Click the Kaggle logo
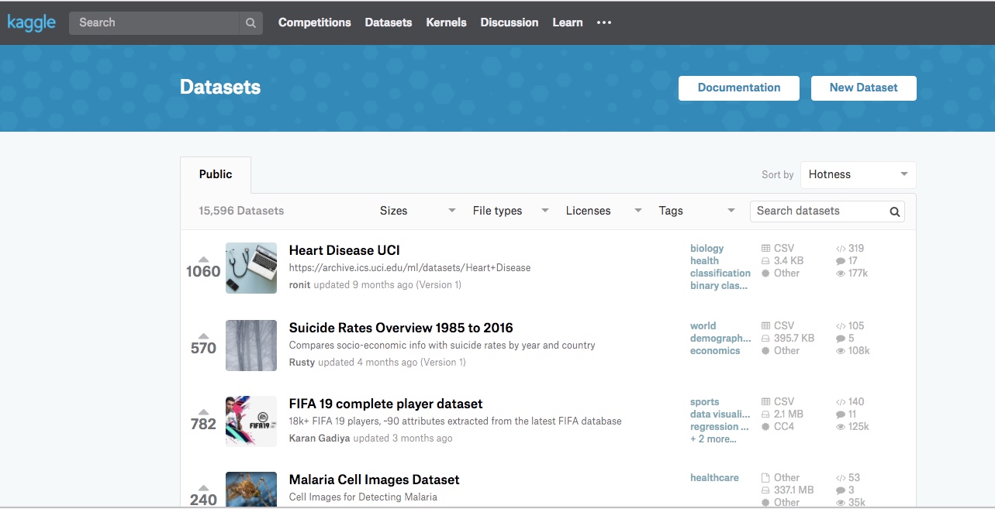 32,22
